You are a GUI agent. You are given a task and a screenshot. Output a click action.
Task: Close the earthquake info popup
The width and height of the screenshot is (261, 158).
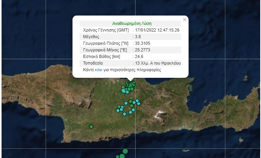tap(184, 19)
